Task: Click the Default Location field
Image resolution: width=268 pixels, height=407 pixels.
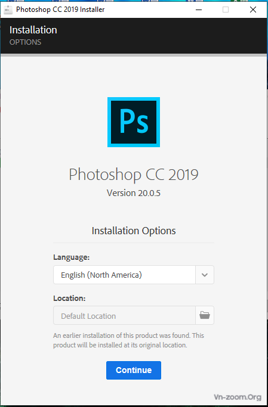Action: [124, 315]
